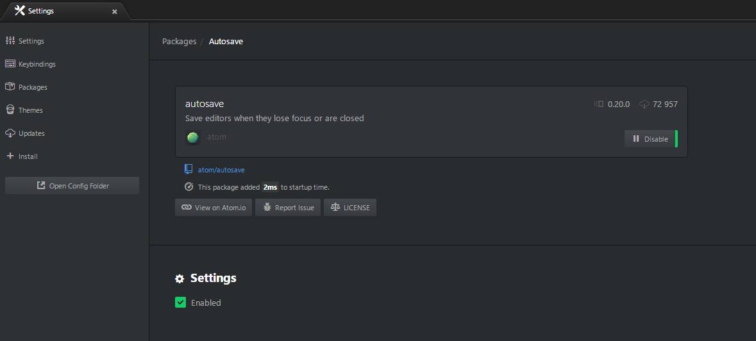756x341 pixels.
Task: Click the startup time dashboard icon
Action: click(189, 187)
